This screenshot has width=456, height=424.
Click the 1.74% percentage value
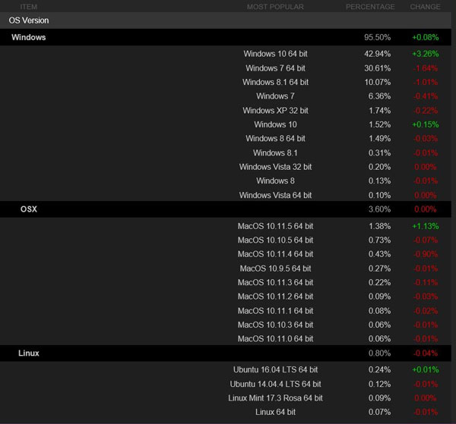(379, 111)
